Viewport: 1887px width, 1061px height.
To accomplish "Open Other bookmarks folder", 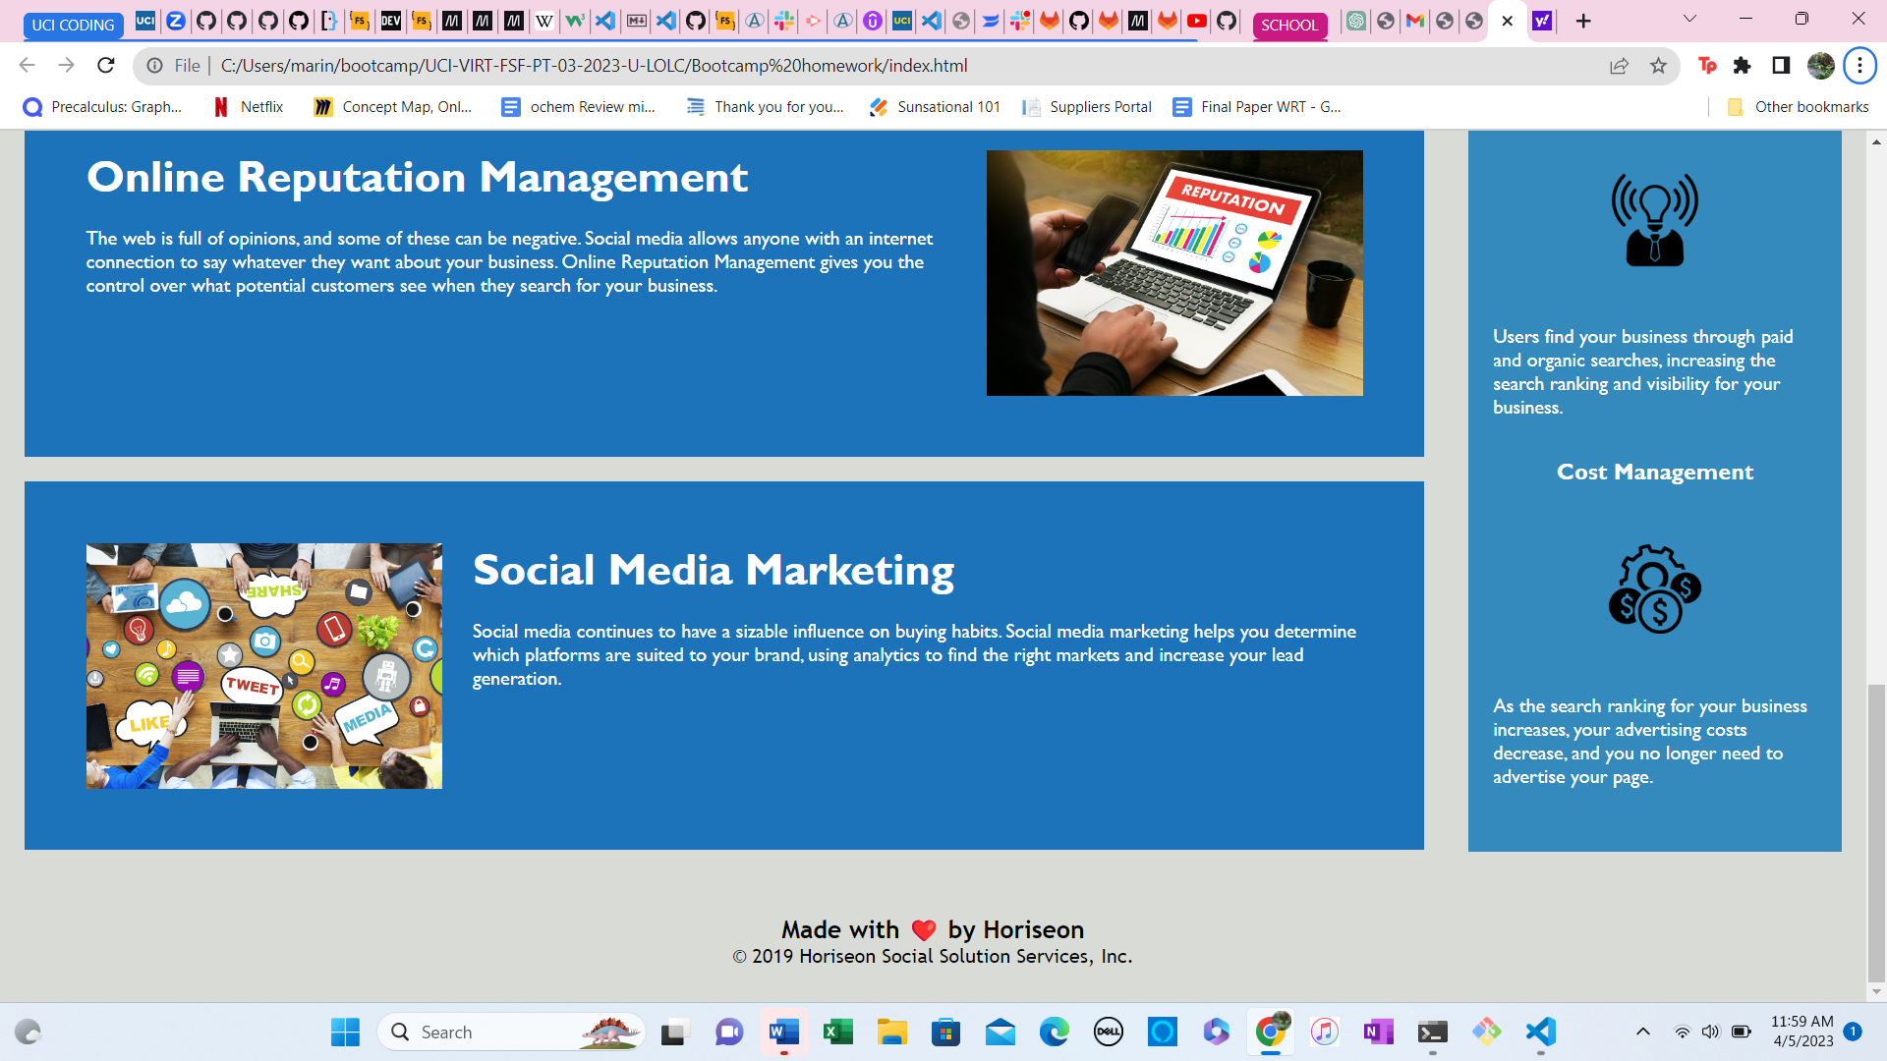I will pyautogui.click(x=1799, y=107).
